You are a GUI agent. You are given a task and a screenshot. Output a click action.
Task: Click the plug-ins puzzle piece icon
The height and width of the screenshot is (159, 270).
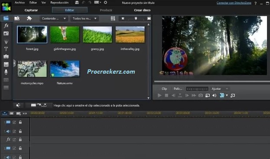[x=29, y=18]
